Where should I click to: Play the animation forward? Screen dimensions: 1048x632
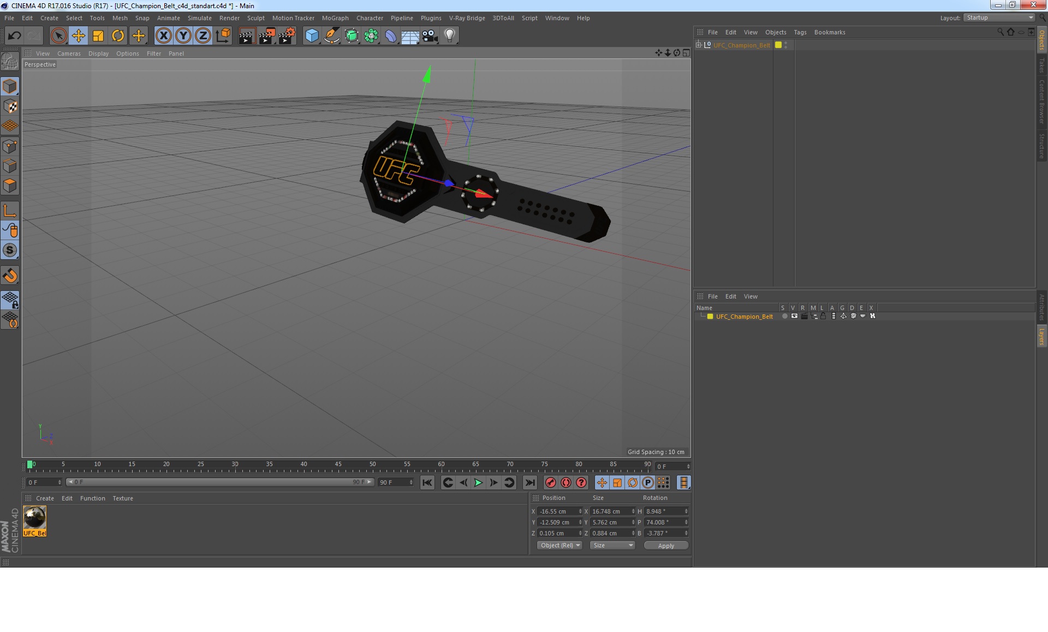coord(478,482)
